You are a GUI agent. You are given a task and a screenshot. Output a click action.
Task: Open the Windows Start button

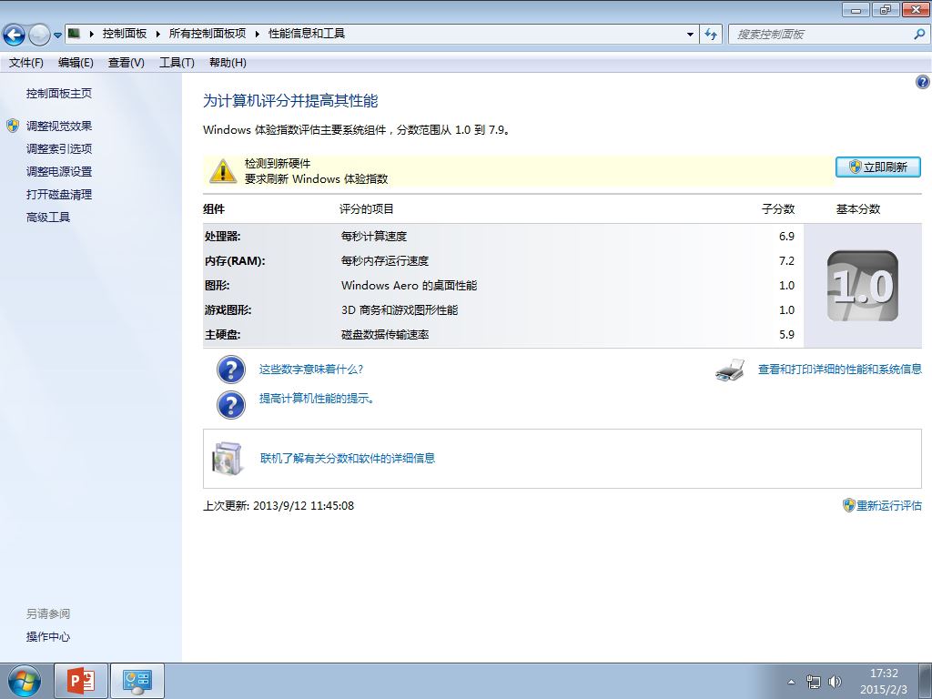click(x=25, y=681)
